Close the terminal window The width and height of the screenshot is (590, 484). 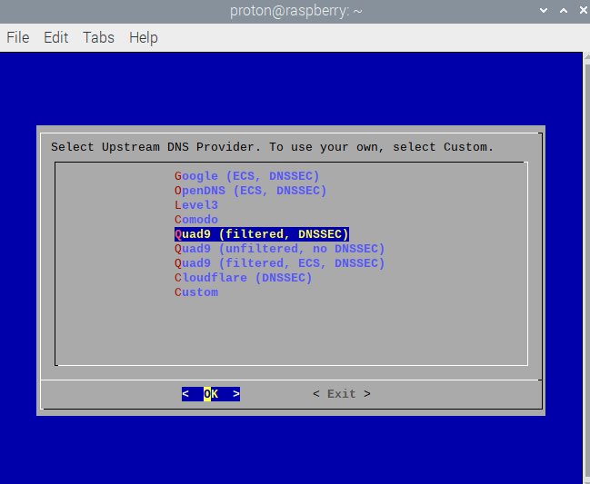tap(584, 11)
